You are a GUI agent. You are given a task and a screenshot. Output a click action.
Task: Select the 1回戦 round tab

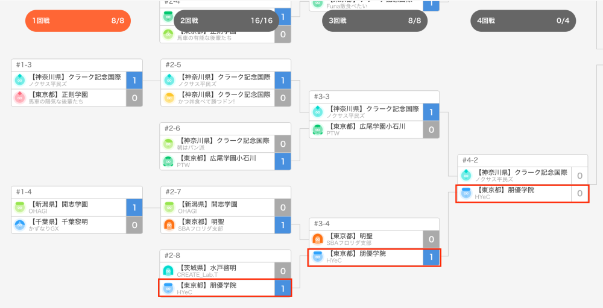pos(78,20)
